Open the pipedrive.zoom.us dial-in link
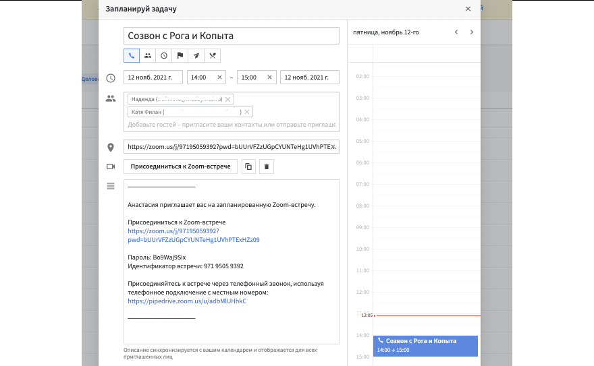This screenshot has width=594, height=366. [187, 301]
